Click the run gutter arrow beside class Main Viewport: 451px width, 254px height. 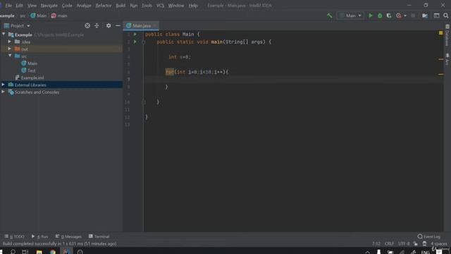coord(135,35)
